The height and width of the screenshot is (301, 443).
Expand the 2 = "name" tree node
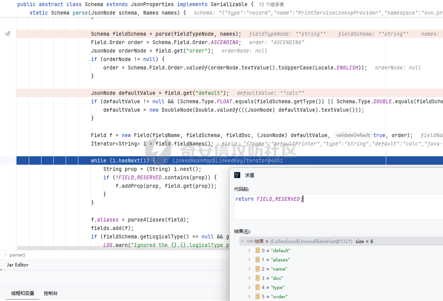point(250,269)
